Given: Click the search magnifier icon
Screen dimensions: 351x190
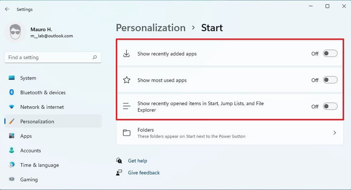Looking at the screenshot, I should coord(94,57).
